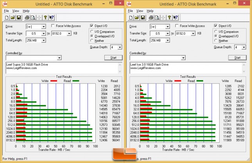The width and height of the screenshot is (252, 163).
Task: Click Print icon in Ice window toolbar
Action: point(151,18)
